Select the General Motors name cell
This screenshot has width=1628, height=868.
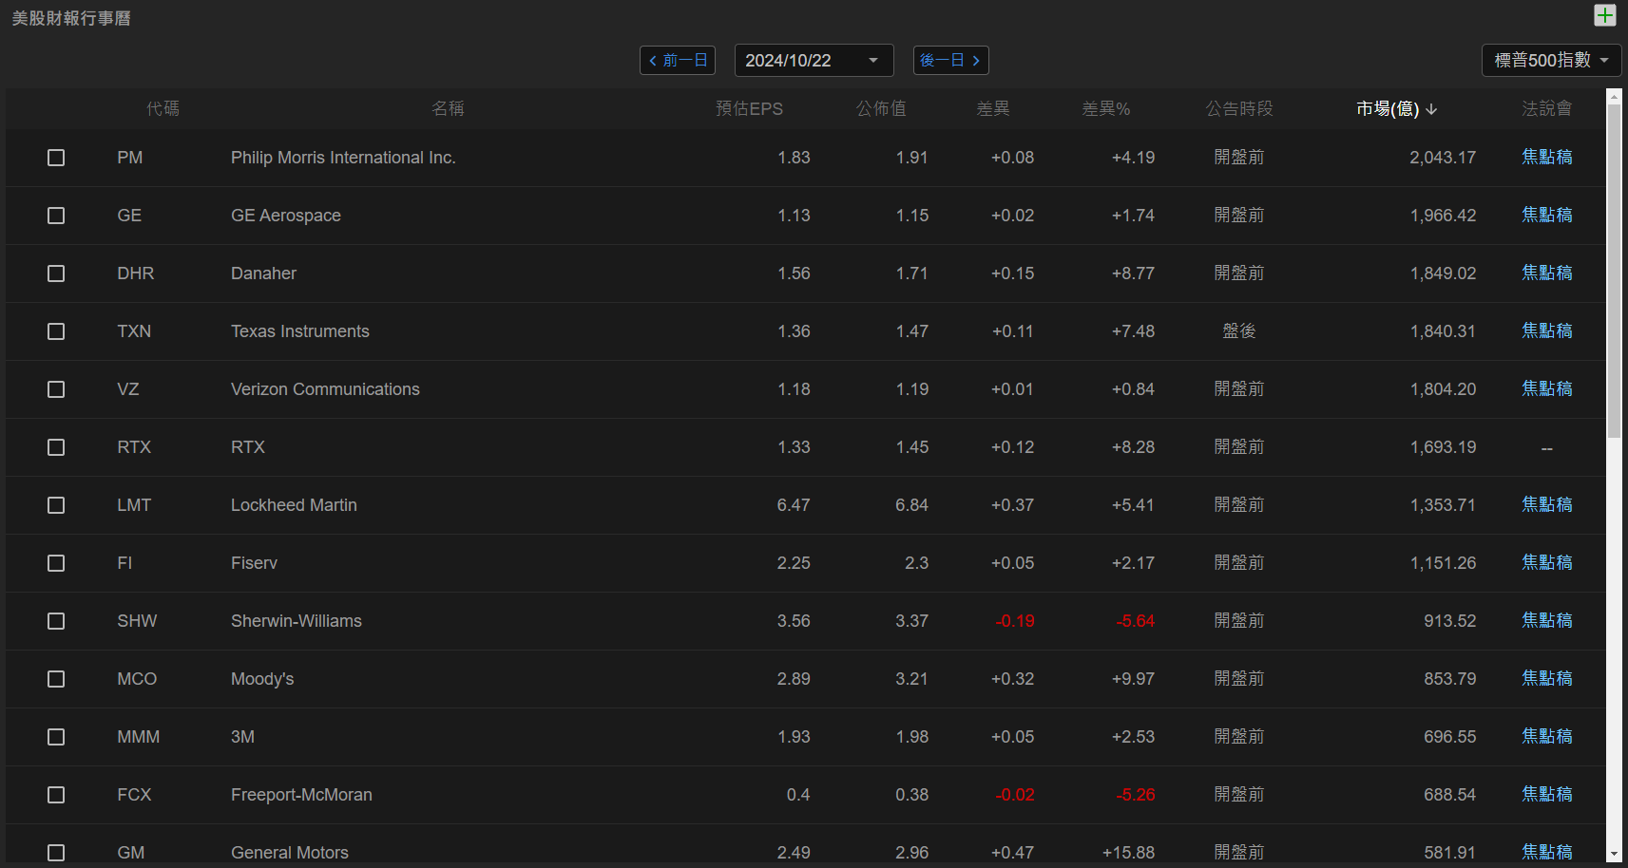290,853
